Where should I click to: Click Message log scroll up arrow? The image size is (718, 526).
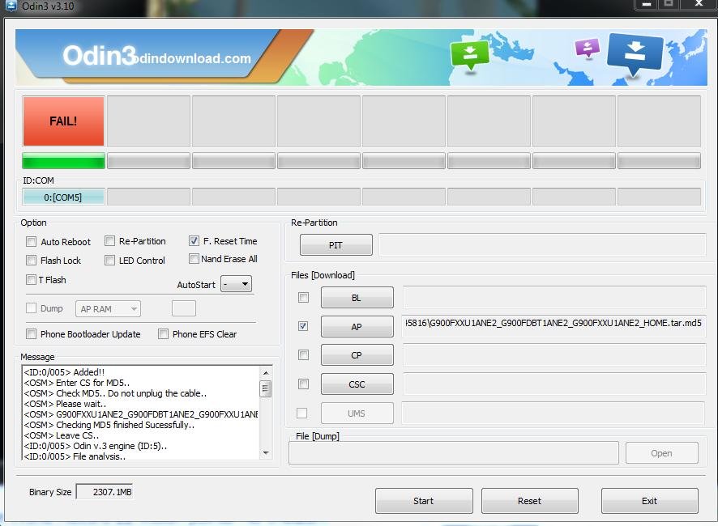(266, 373)
